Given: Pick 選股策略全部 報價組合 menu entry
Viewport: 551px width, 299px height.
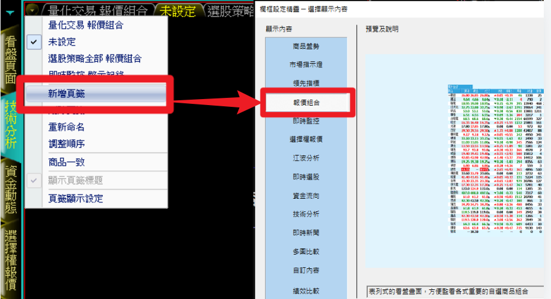Looking at the screenshot, I should tap(95, 59).
